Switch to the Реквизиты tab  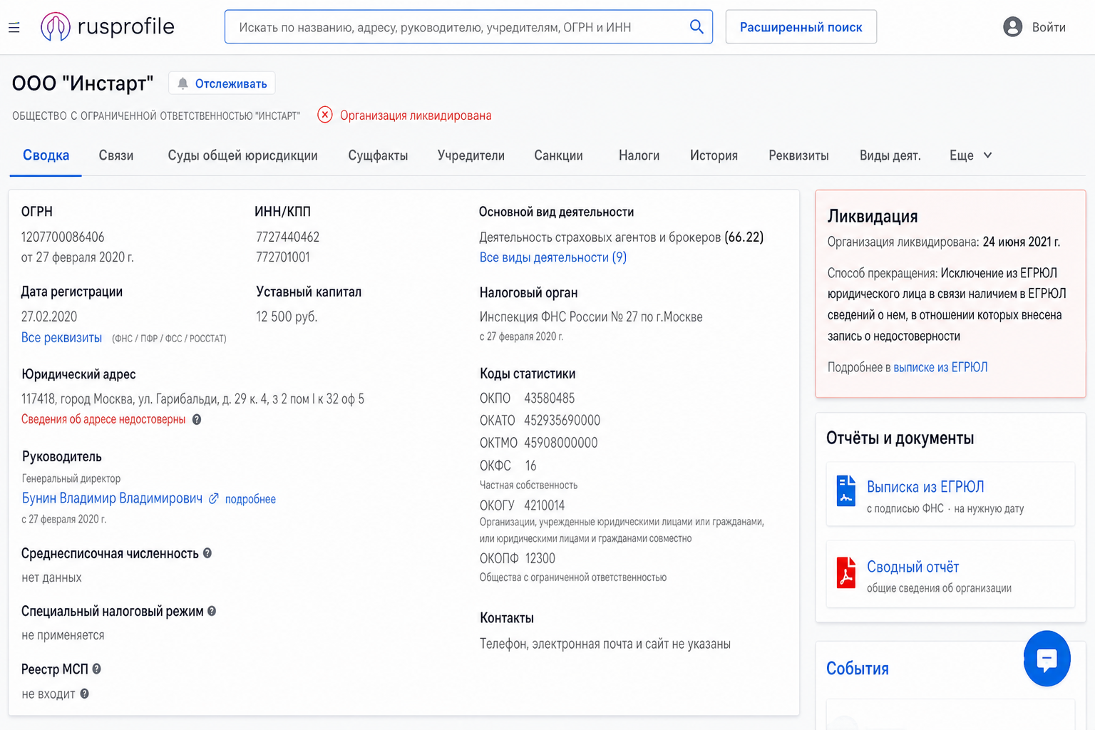click(798, 155)
